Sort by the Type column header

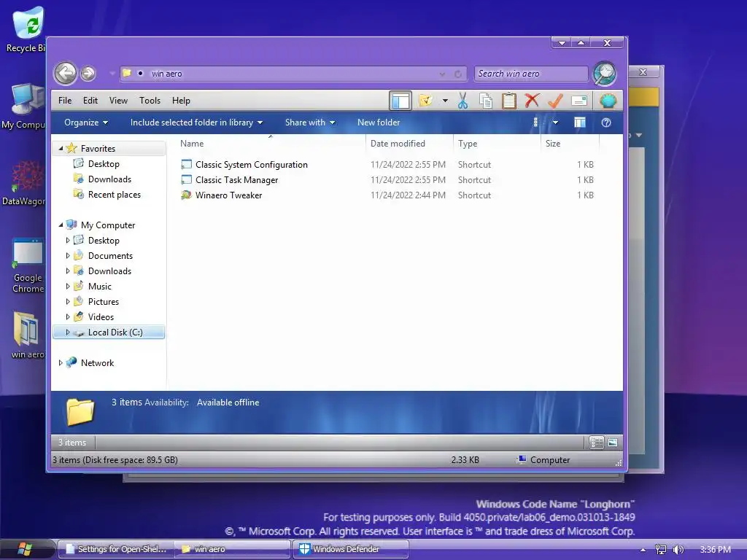[x=497, y=144]
